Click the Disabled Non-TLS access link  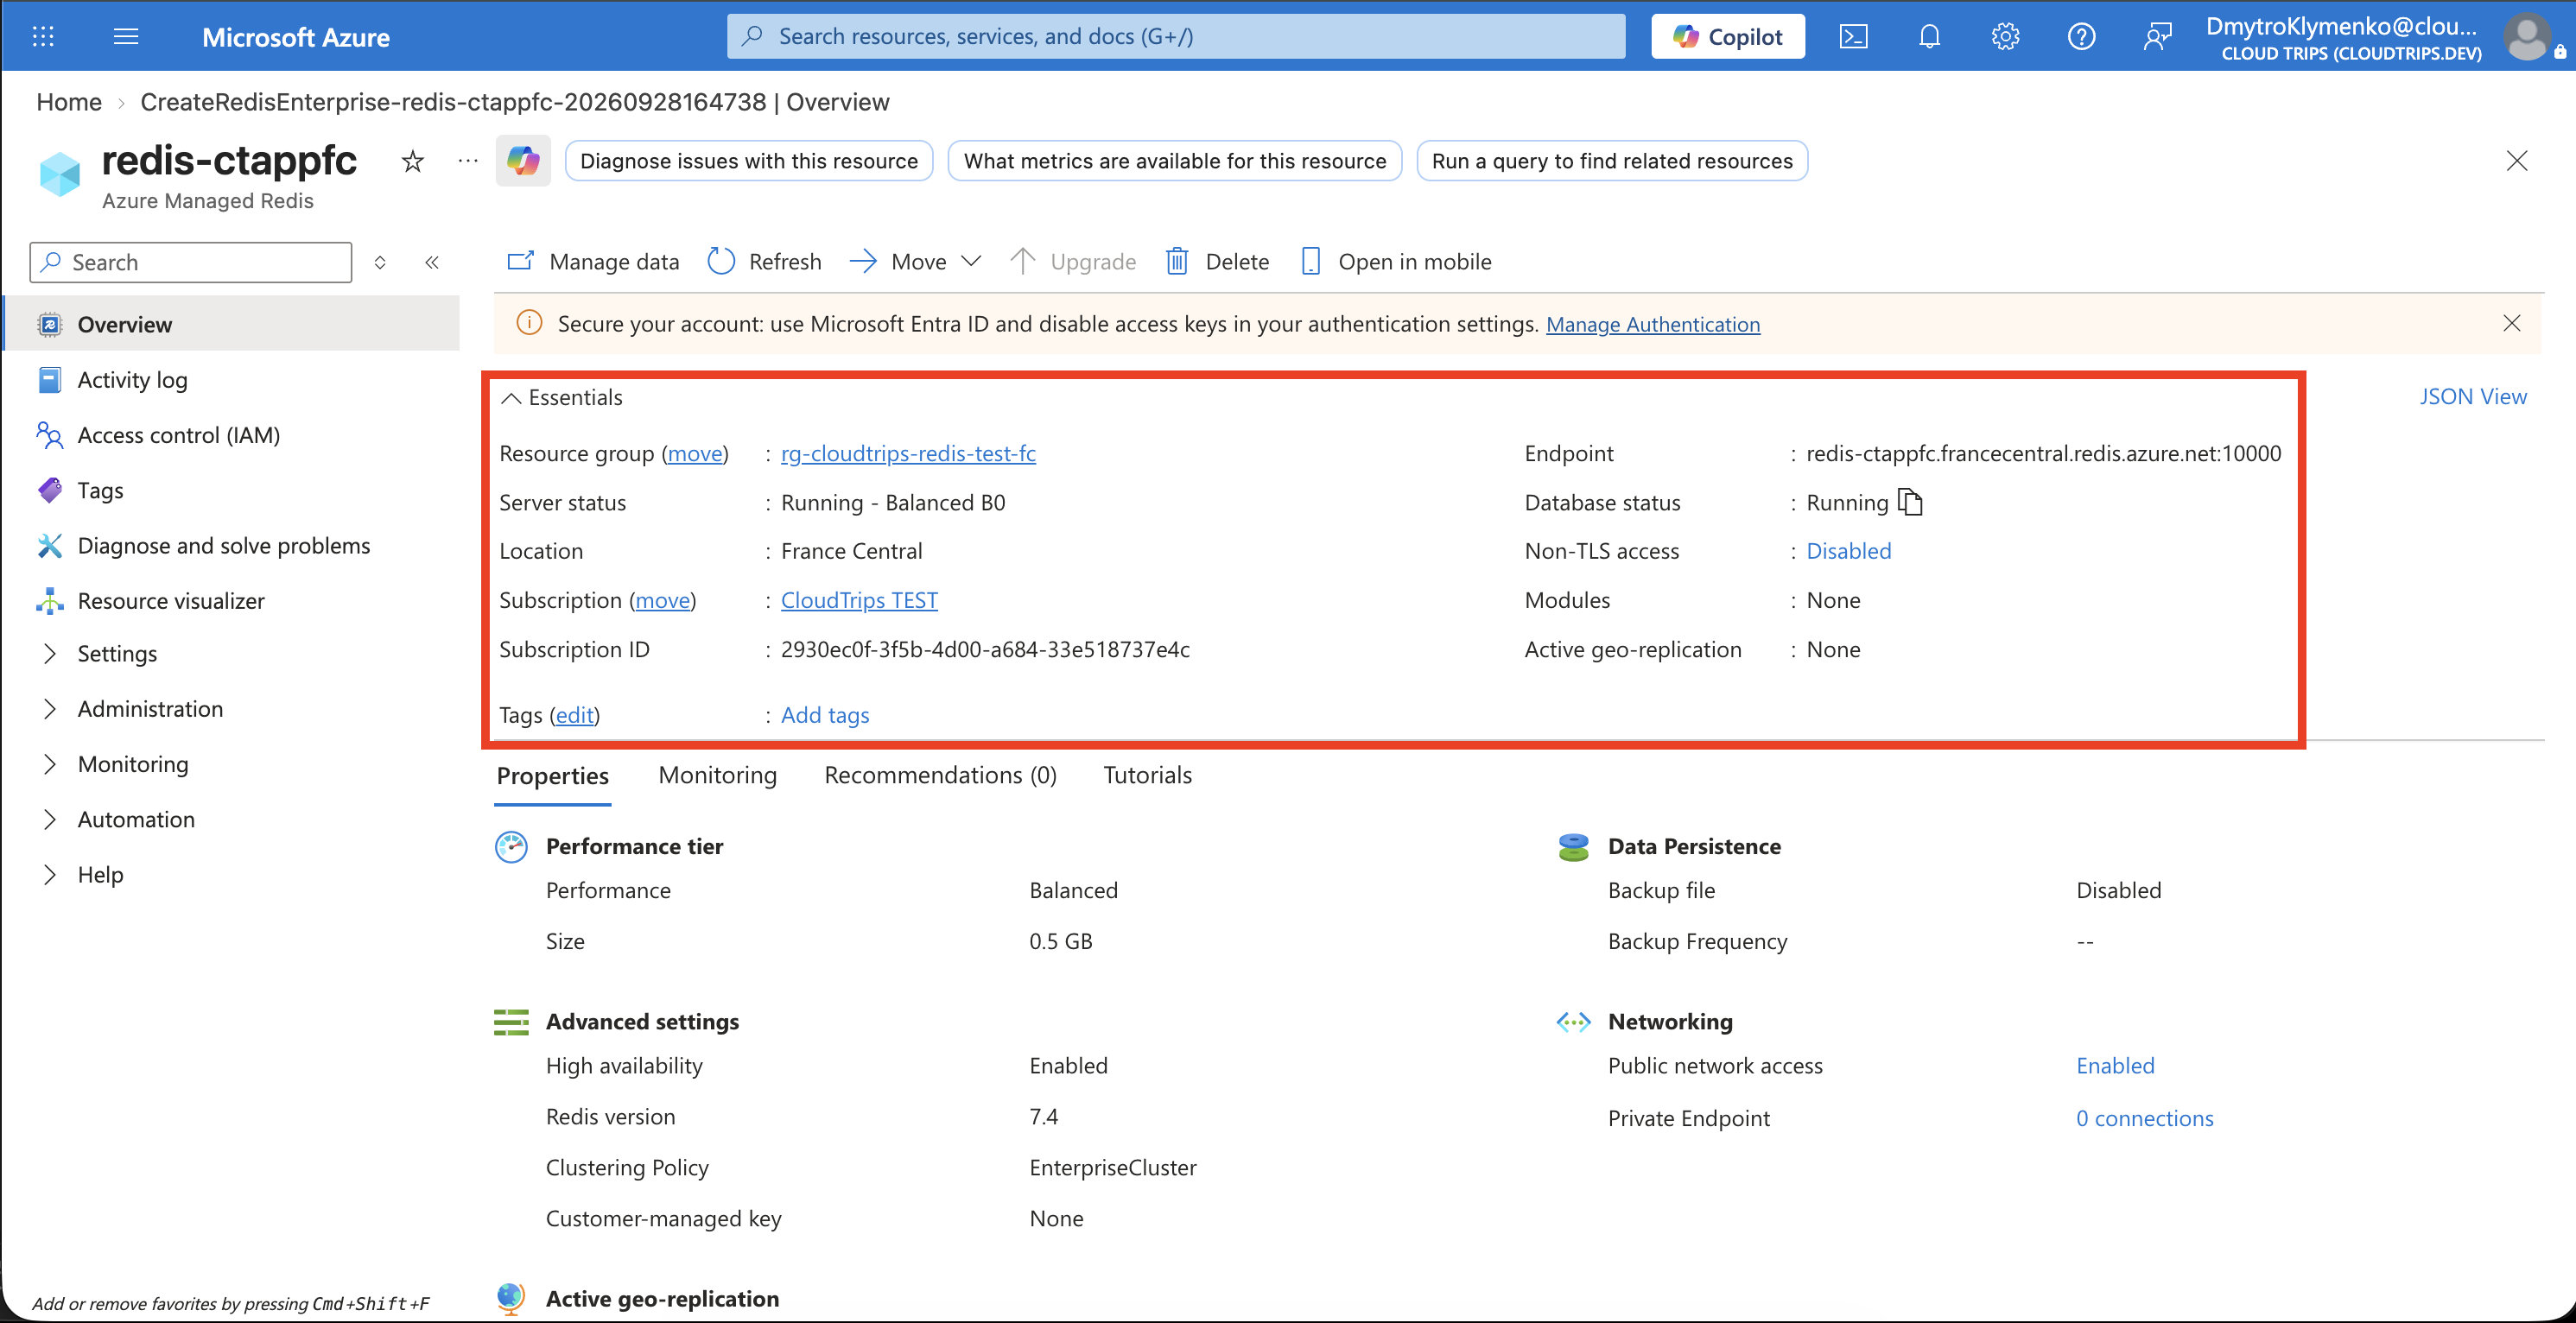pyautogui.click(x=1848, y=551)
